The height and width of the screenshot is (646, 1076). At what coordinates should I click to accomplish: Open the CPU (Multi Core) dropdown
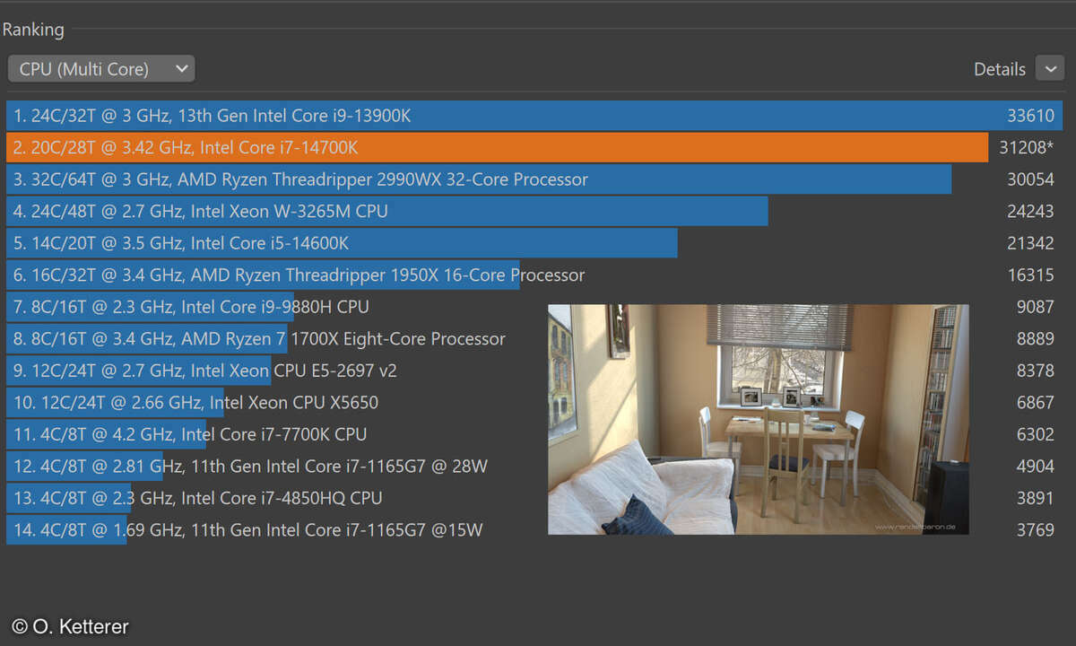pyautogui.click(x=100, y=69)
